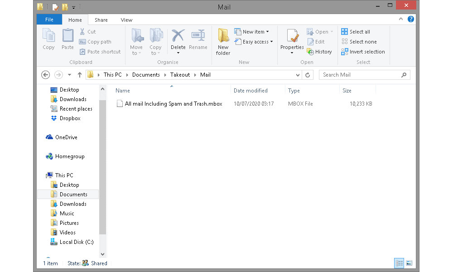Open the Easy access dropdown
Viewport: 453px width, 272px height.
[x=254, y=42]
